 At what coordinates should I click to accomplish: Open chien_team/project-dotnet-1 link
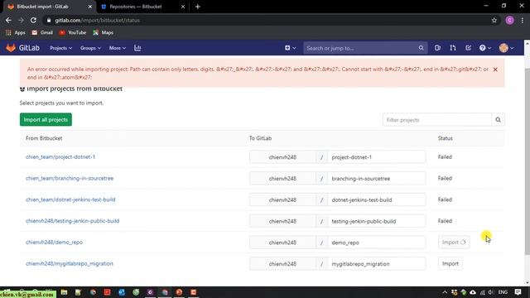point(60,156)
